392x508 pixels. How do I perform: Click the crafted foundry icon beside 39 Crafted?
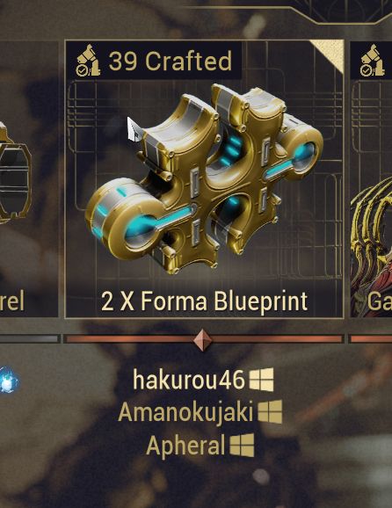click(88, 61)
